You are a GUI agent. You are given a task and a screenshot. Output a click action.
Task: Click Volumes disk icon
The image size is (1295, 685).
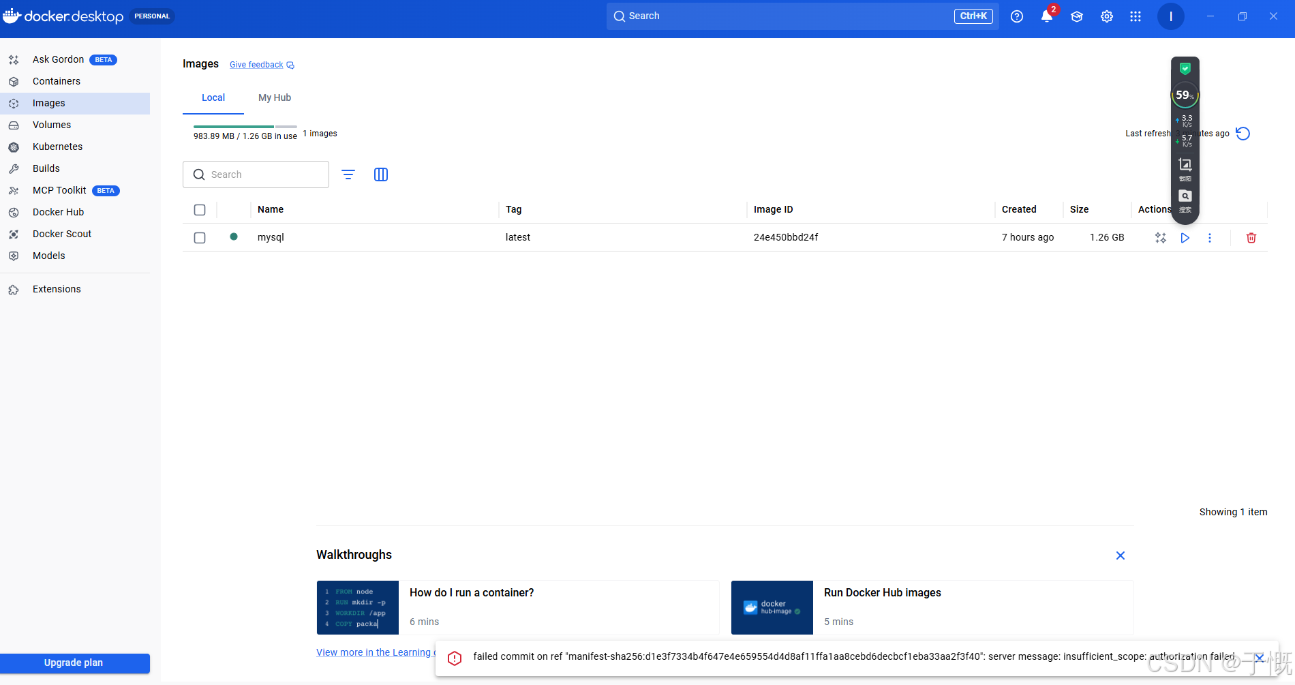pyautogui.click(x=14, y=125)
